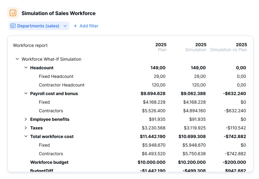Click payroll total difference -$632.240 in bold
The height and width of the screenshot is (179, 259).
pyautogui.click(x=234, y=93)
